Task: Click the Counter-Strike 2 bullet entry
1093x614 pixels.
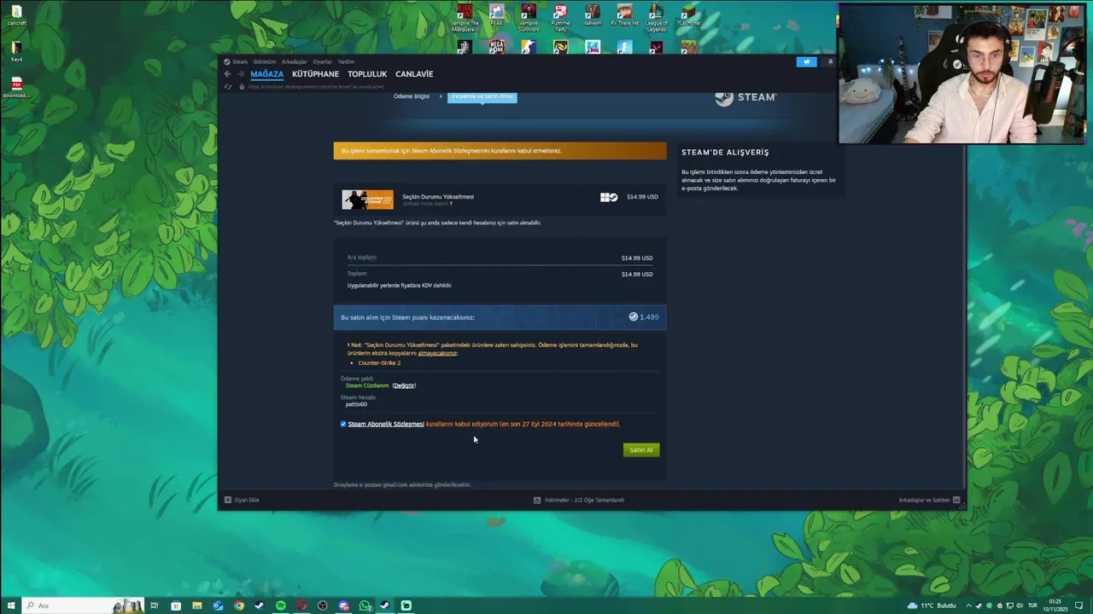Action: point(379,363)
